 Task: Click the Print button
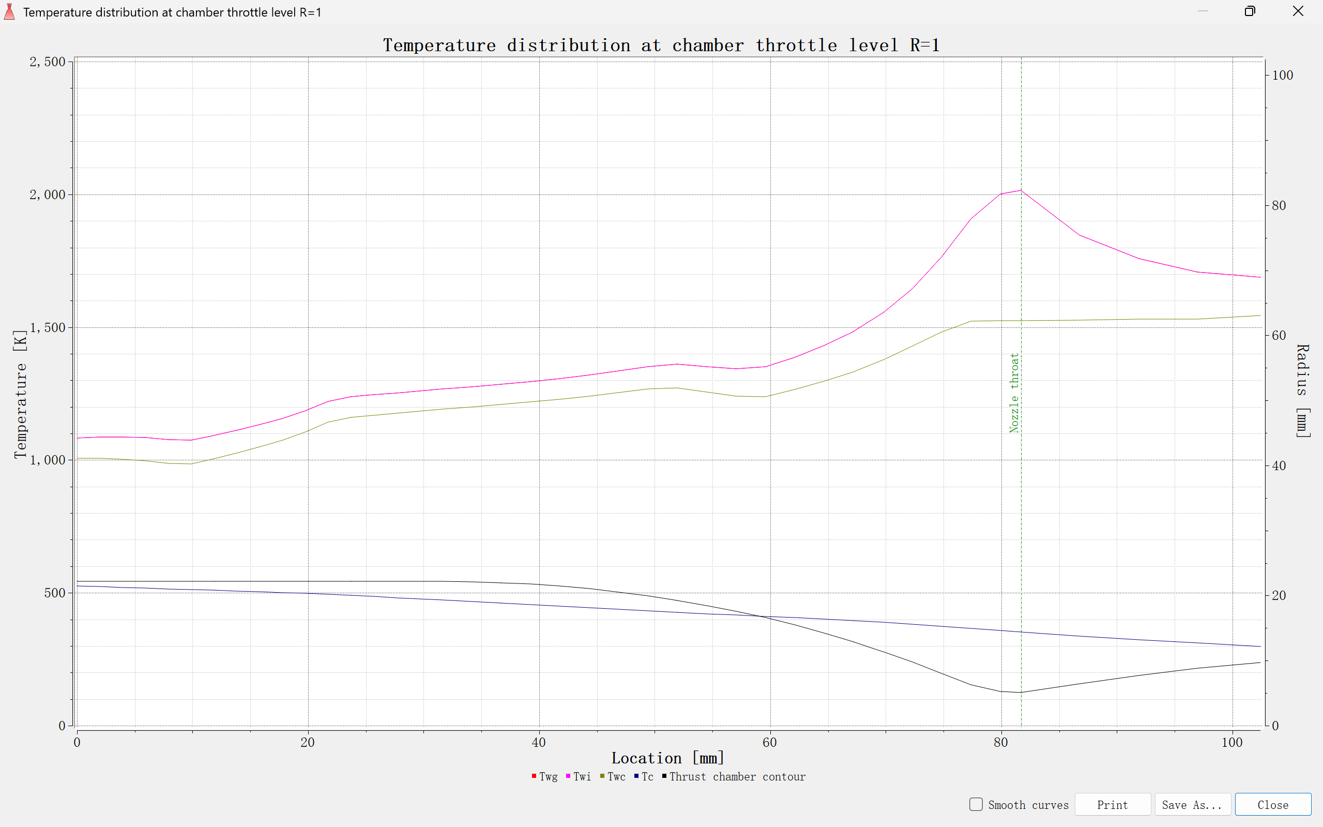click(1112, 804)
